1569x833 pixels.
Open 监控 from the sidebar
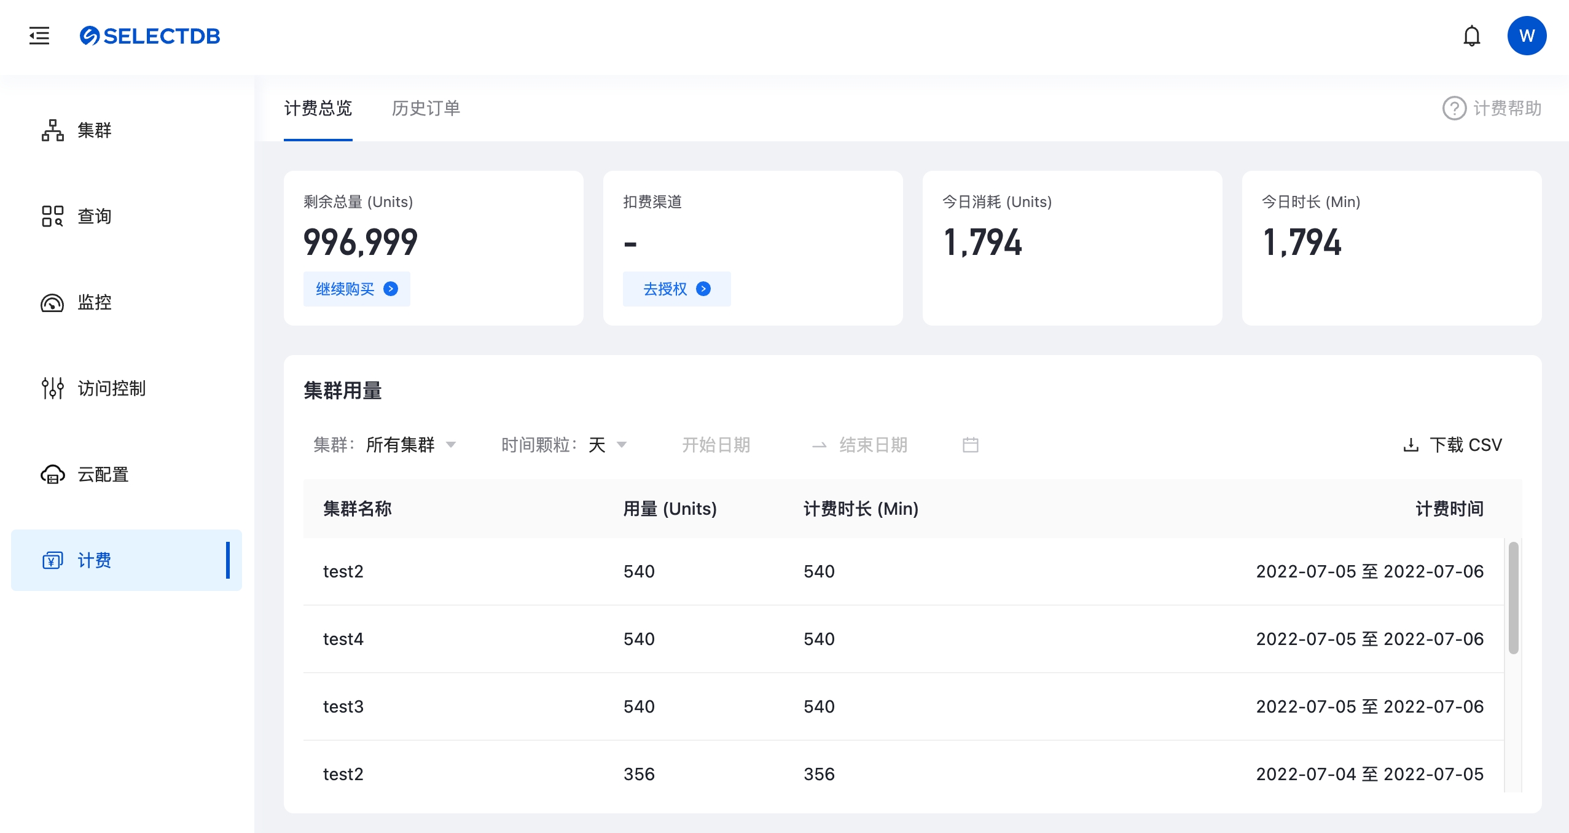94,302
